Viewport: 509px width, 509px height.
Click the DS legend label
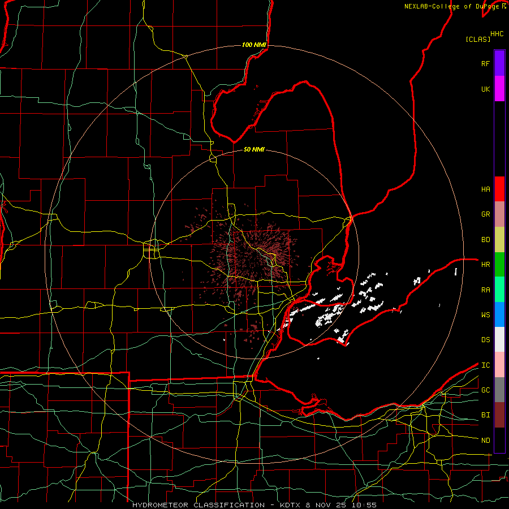(x=485, y=340)
